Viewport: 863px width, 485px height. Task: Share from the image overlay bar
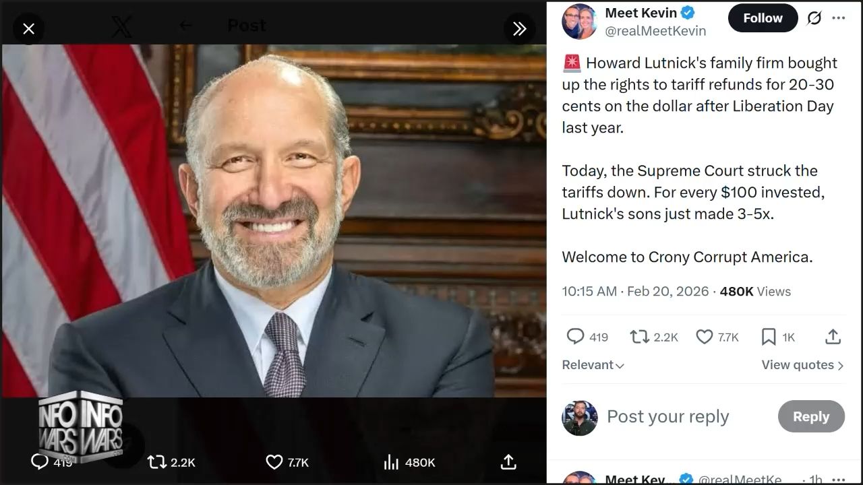coord(508,462)
